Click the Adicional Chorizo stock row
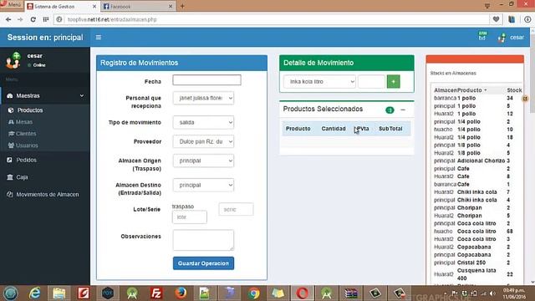The width and height of the screenshot is (535, 301). coord(476,161)
